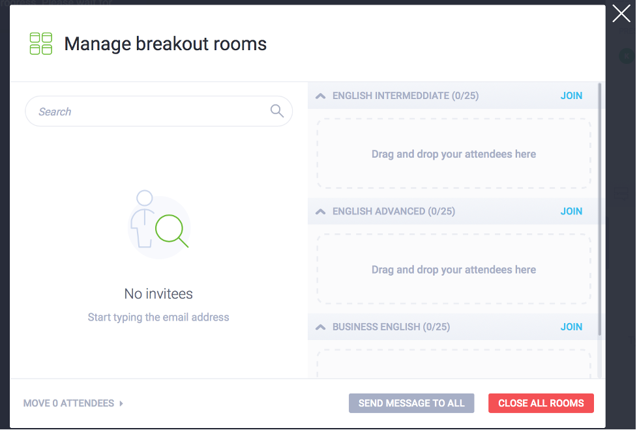Screen dimensions: 637x430
Task: Join the English Intermeddiate room
Action: point(571,96)
